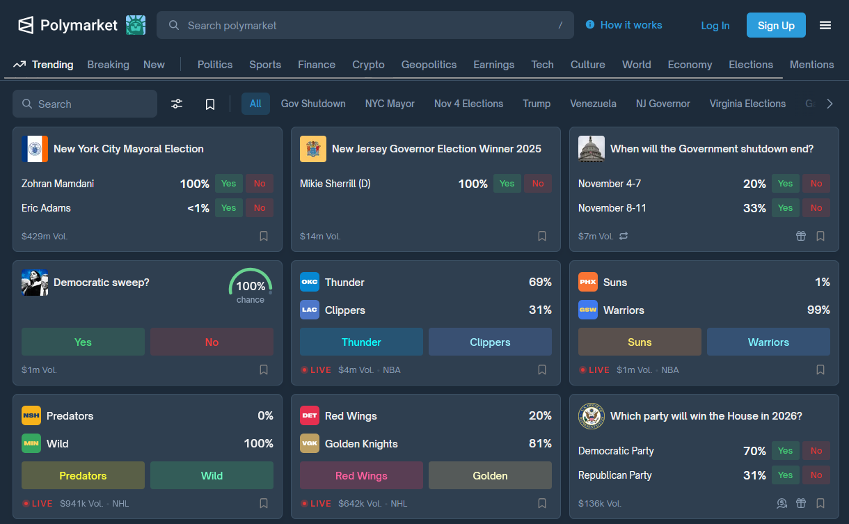Click the LAC Clippers team icon
The width and height of the screenshot is (849, 524).
tap(310, 310)
